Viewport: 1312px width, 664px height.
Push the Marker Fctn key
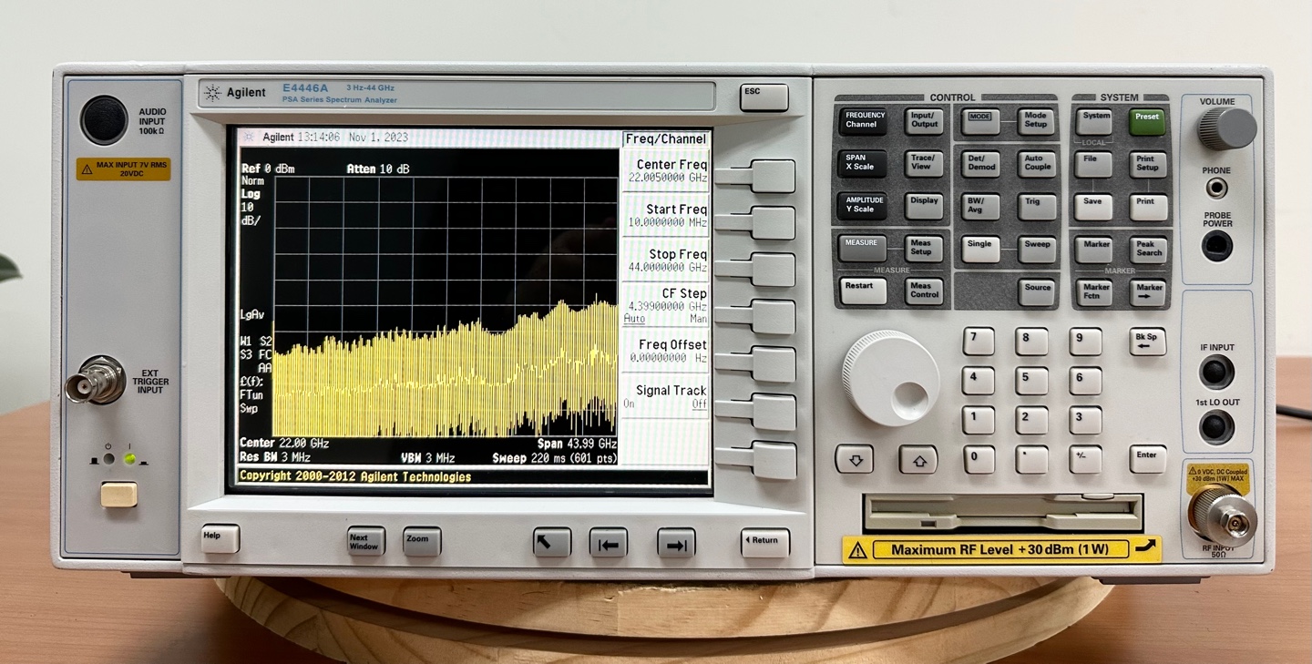1094,292
